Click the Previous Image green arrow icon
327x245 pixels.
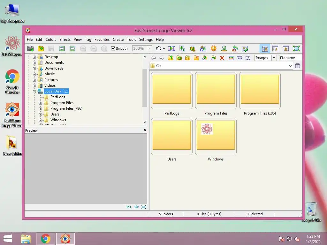click(62, 48)
